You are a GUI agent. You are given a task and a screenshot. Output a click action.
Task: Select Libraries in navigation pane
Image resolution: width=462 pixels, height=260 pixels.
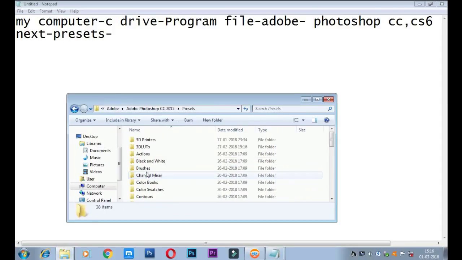[x=94, y=144]
